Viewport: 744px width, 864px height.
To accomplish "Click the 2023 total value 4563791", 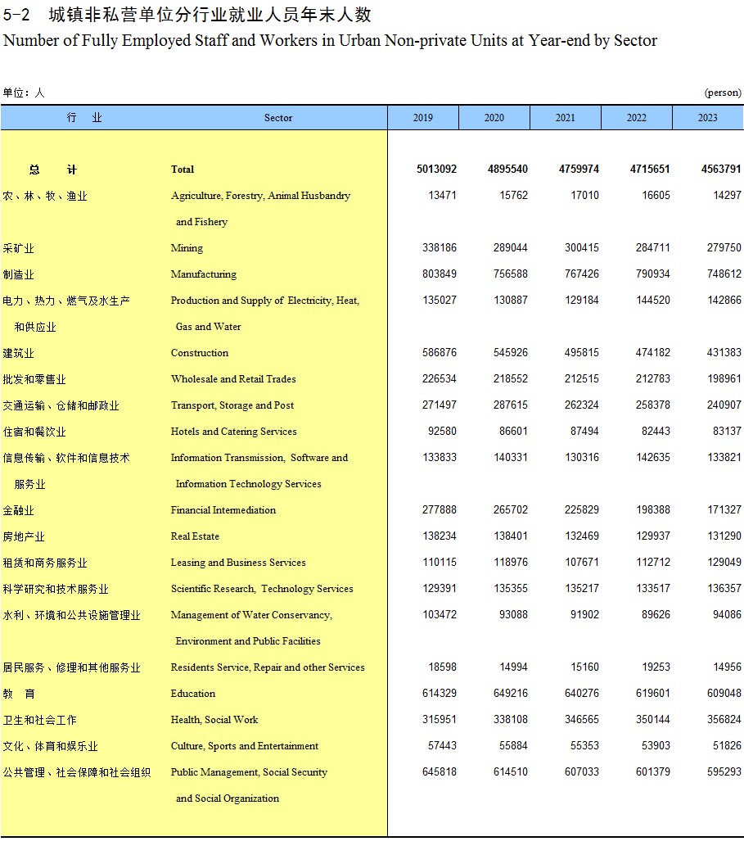I will 721,169.
